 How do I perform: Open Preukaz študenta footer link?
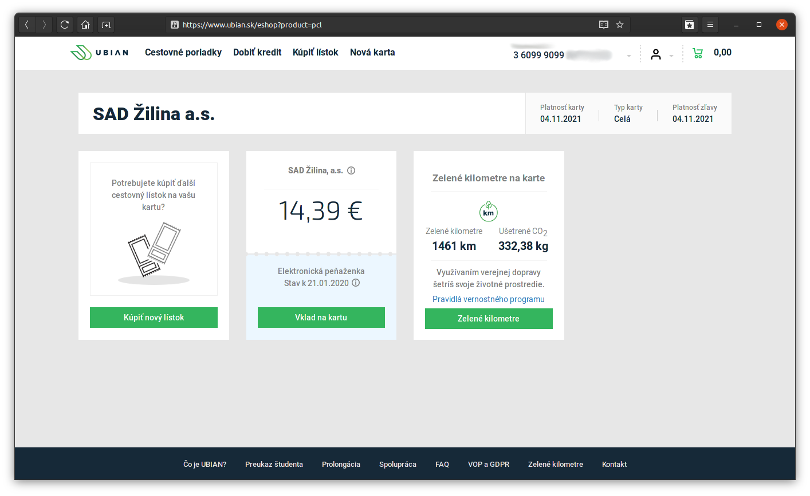click(274, 465)
